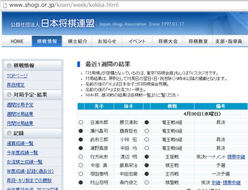The image size is (248, 190).
Task: Open the 週間対局結果 sidebar link
Action: 20,114
